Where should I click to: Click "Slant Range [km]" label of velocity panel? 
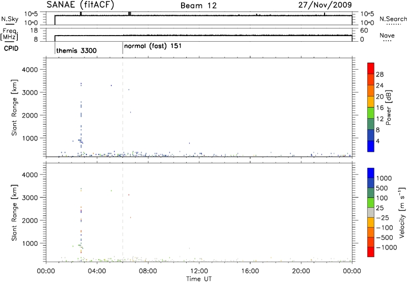pyautogui.click(x=14, y=213)
